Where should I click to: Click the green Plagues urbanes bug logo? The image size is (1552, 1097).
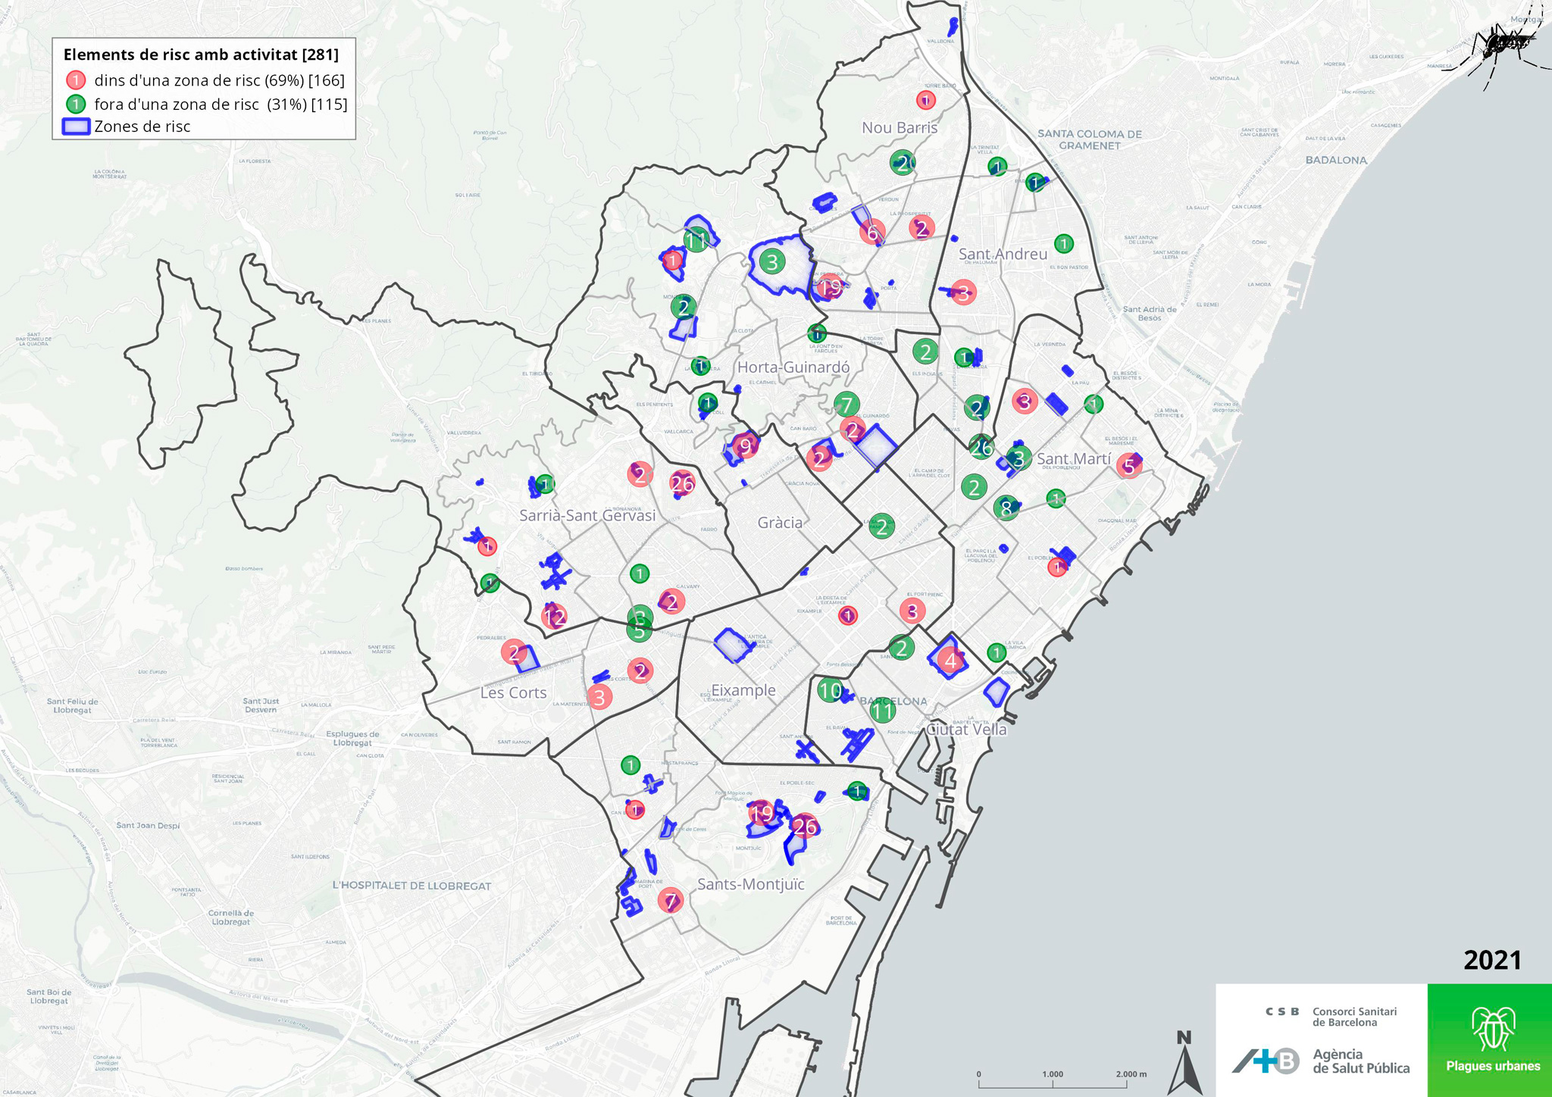pos(1492,1029)
